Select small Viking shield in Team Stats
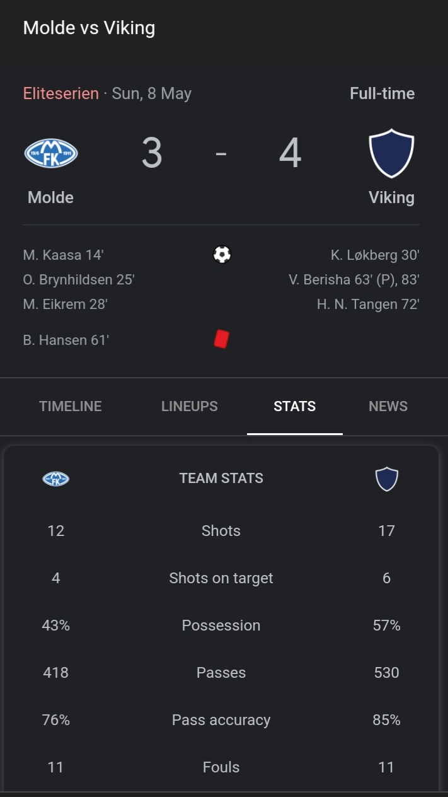448x797 pixels. click(386, 479)
